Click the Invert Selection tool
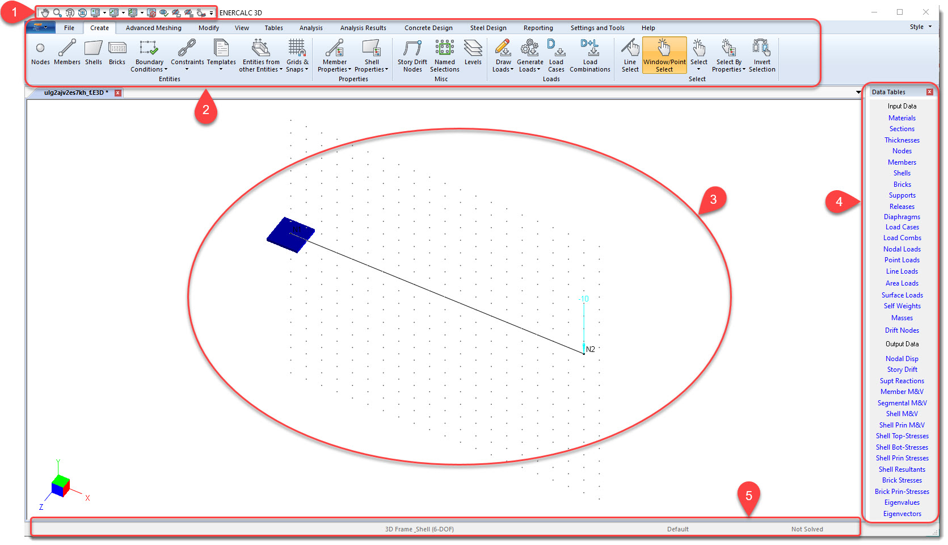Image resolution: width=948 pixels, height=545 pixels. [761, 56]
